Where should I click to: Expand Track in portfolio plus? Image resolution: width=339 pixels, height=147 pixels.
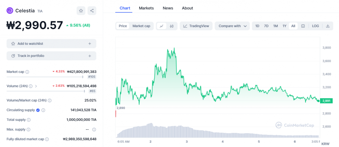[x=90, y=56]
